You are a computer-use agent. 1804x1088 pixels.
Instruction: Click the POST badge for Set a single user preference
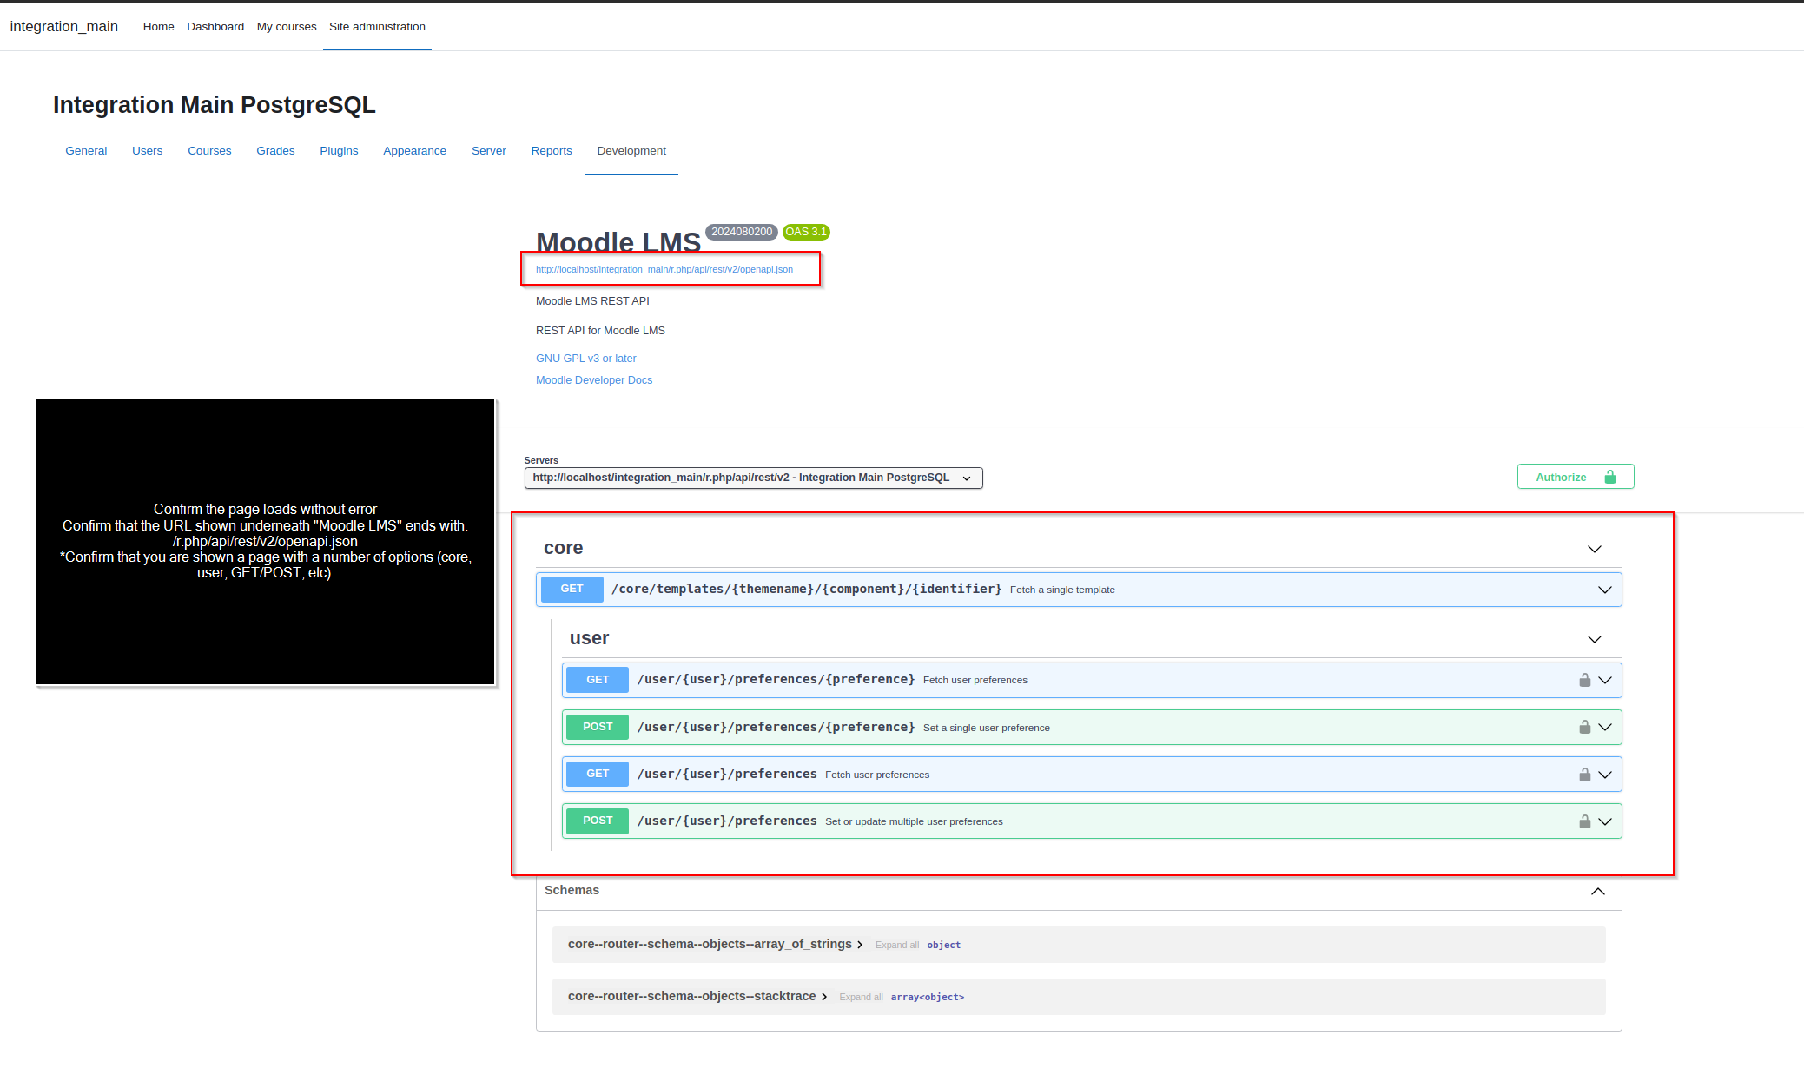(x=598, y=727)
